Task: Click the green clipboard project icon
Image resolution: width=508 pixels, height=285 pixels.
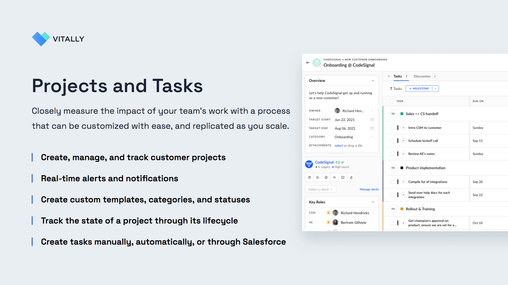Action: [x=317, y=63]
